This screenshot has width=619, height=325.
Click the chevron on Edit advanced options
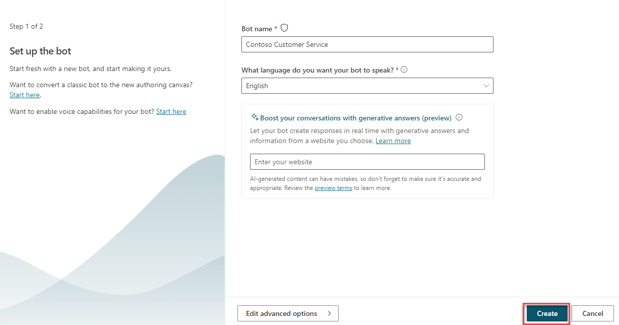(329, 313)
